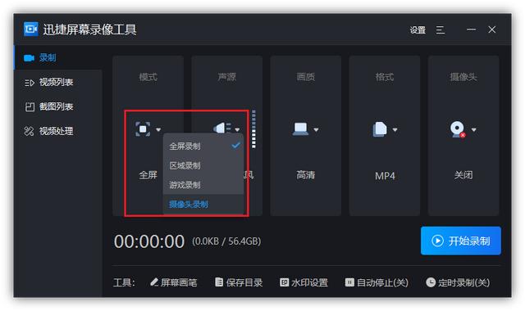Click the clock icon beside 定时录制

click(431, 282)
